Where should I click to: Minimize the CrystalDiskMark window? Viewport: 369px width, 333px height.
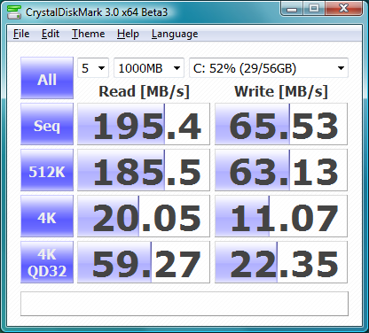coord(292,9)
